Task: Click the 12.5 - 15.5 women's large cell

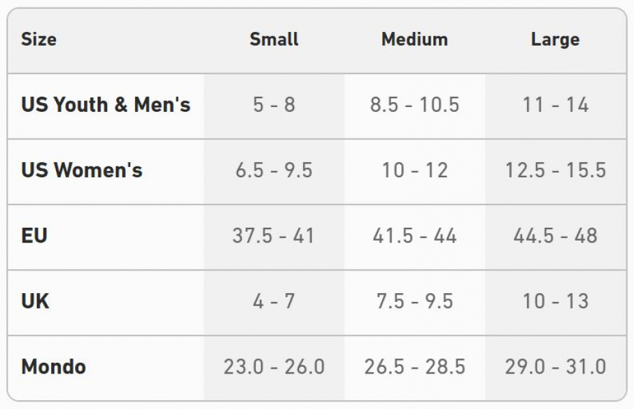Action: [x=555, y=170]
